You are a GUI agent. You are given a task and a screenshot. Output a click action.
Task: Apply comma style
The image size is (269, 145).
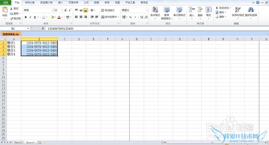coord(135,17)
